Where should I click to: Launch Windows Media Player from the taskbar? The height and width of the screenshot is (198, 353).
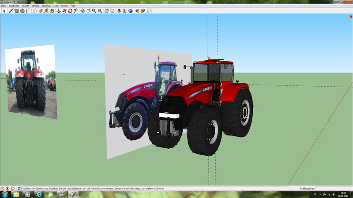click(27, 194)
